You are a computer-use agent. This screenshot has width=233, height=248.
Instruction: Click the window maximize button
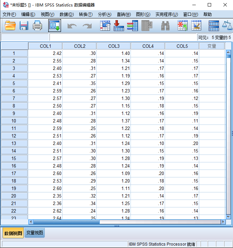pyautogui.click(x=209, y=5)
